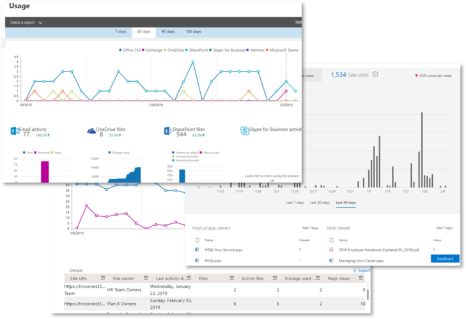
Task: Open the OneDrive files card title
Action: click(110, 130)
